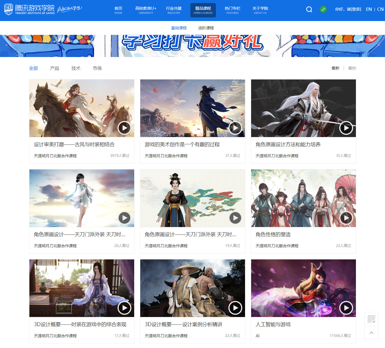Click thumbnail of white-haired swordsman
The height and width of the screenshot is (348, 385).
click(304, 108)
